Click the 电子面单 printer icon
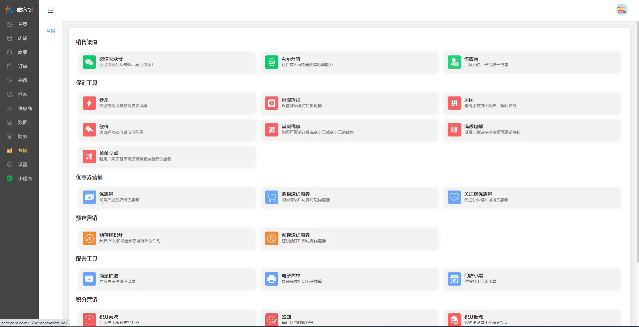Viewport: 639px width, 327px height. [x=272, y=279]
